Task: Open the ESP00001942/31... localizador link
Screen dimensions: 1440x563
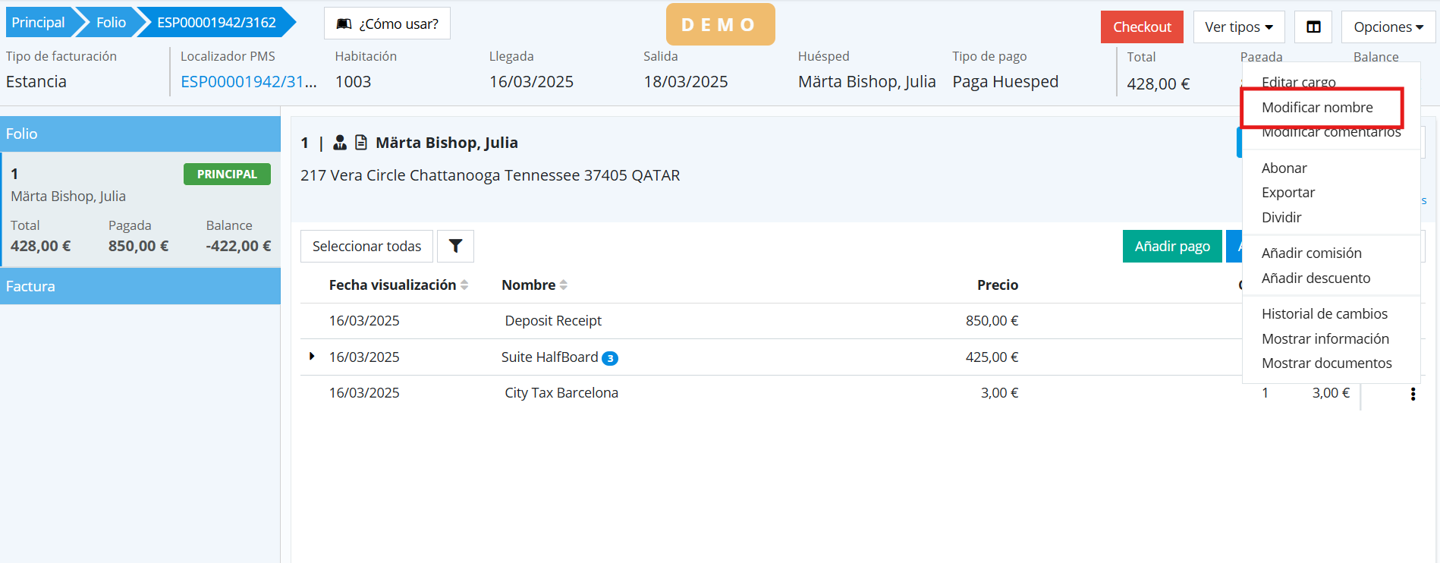Action: [x=249, y=82]
